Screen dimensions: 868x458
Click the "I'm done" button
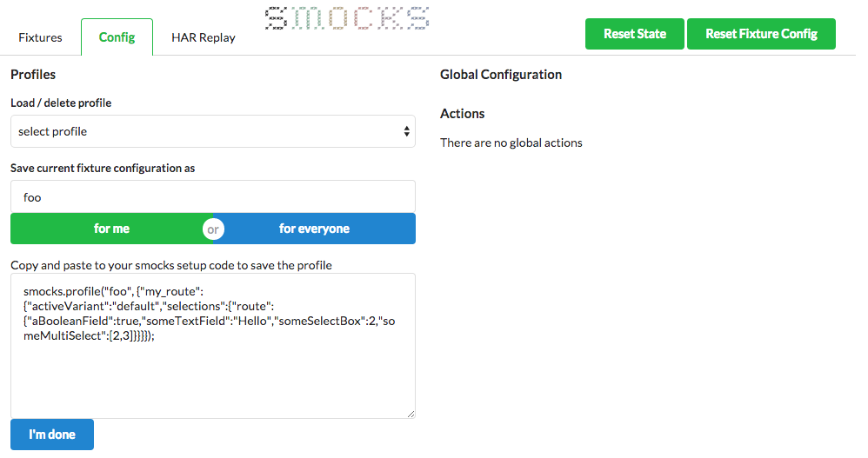52,435
